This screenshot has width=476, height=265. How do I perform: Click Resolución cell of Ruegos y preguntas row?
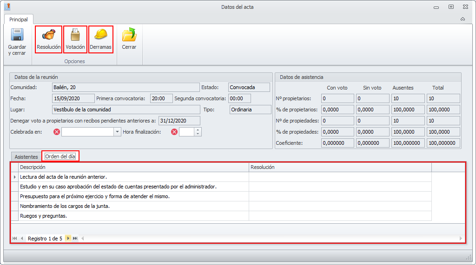click(340, 216)
